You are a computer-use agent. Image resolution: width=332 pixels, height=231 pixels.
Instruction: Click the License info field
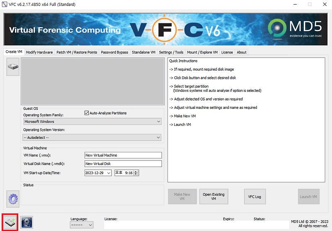pyautogui.click(x=196, y=225)
